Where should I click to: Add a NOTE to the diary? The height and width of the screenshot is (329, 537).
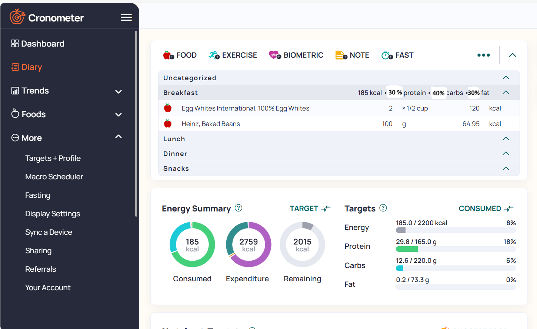click(352, 55)
